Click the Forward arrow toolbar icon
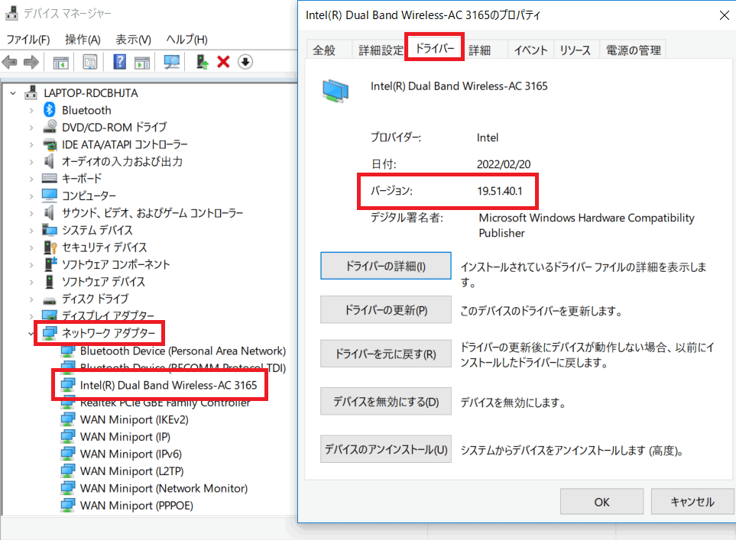Screen dimensions: 736x540 pyautogui.click(x=31, y=62)
